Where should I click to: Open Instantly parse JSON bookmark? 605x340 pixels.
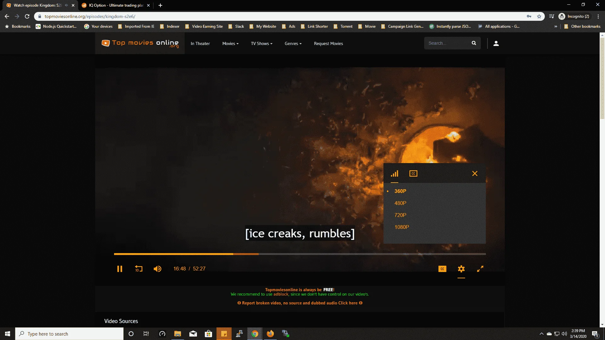click(450, 26)
